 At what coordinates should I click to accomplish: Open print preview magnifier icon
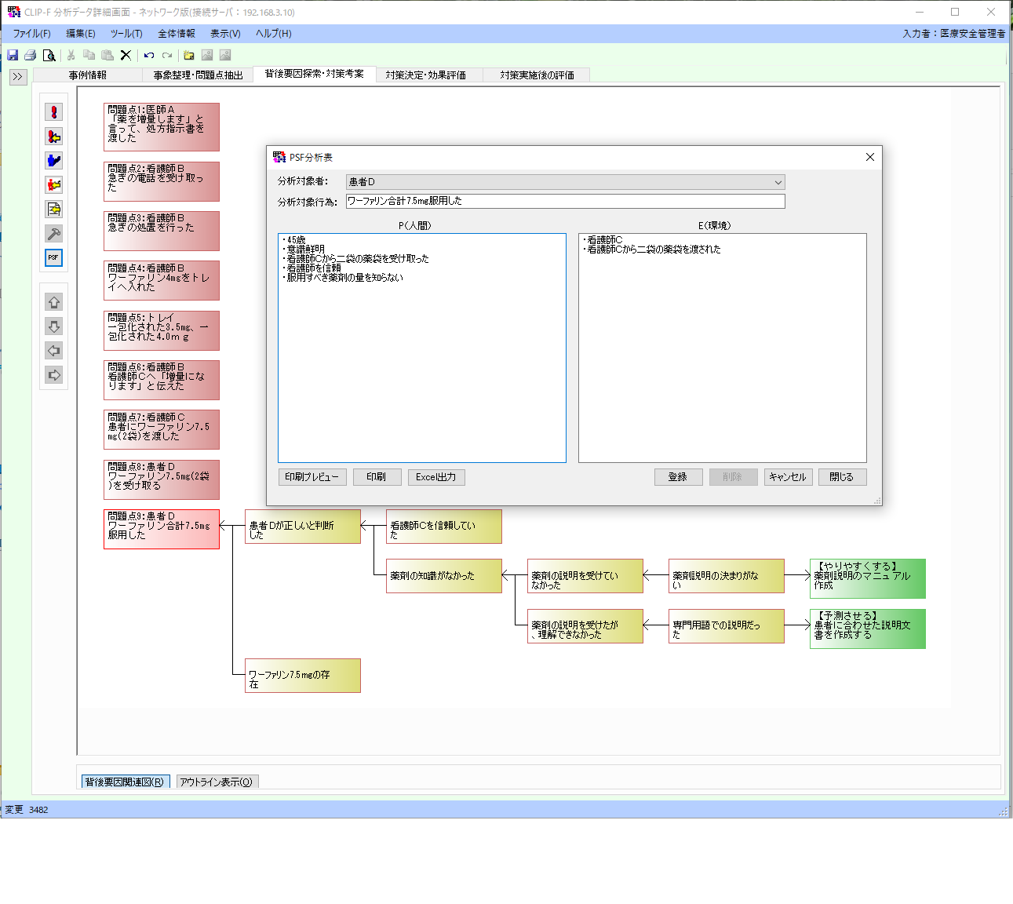[49, 55]
